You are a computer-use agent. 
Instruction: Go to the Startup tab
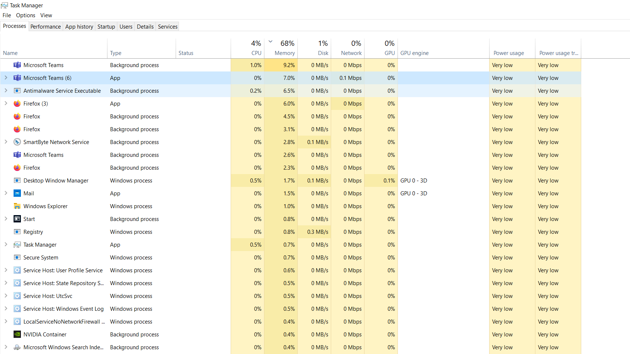pos(106,27)
